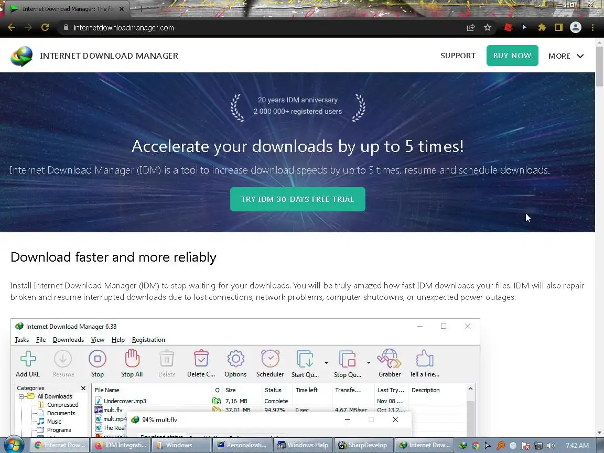Switch to IDM Integrati... taskbar button
604x453 pixels.
click(121, 445)
